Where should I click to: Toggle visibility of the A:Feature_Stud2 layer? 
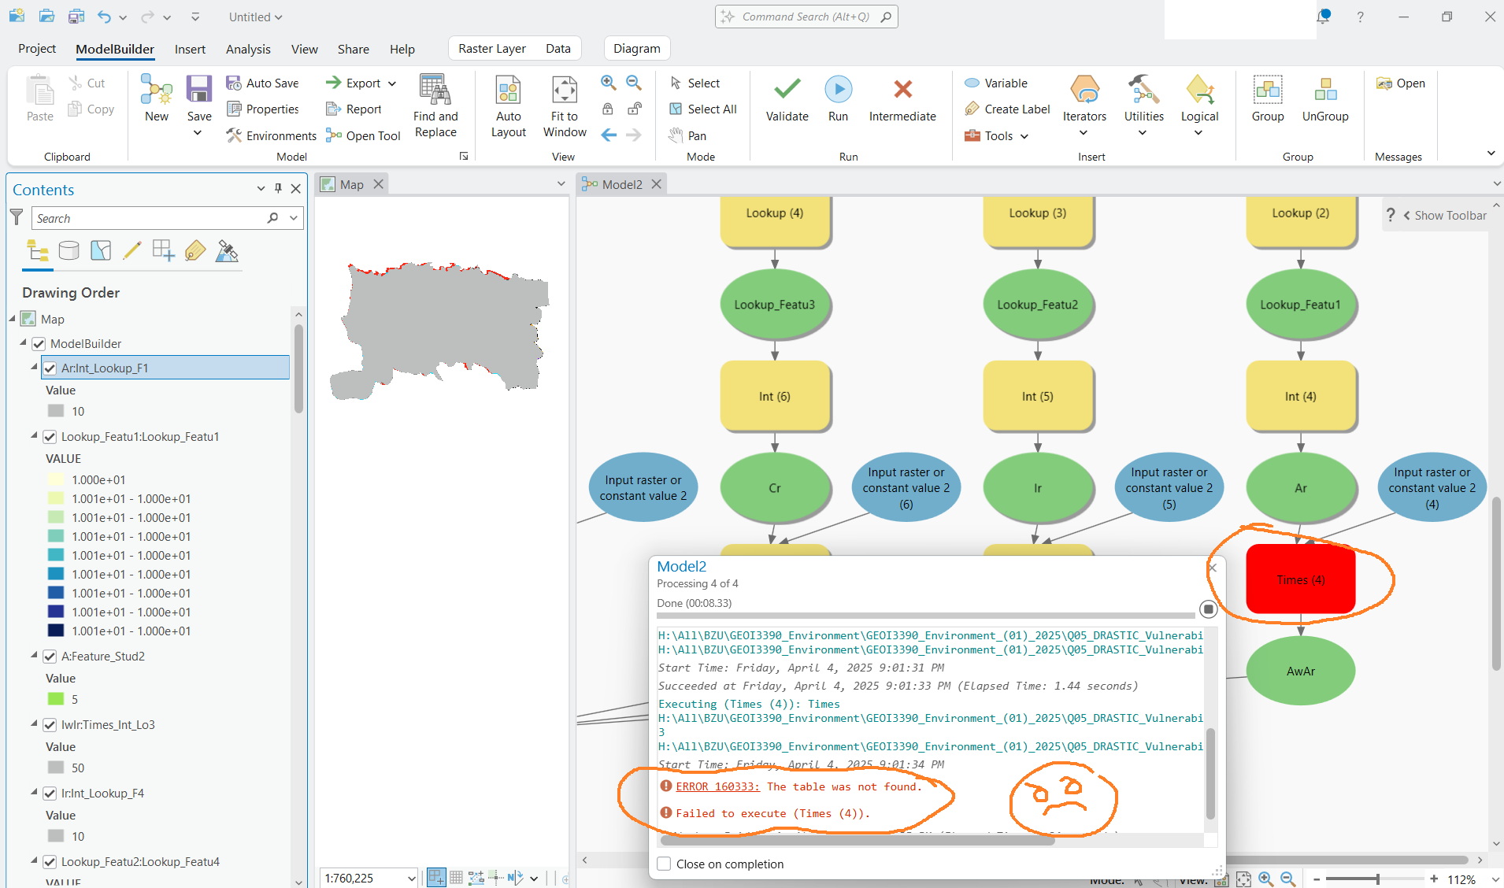(50, 656)
